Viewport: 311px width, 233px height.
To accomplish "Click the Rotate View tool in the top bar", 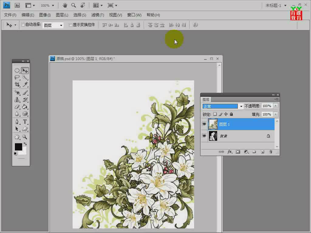I will [x=83, y=5].
